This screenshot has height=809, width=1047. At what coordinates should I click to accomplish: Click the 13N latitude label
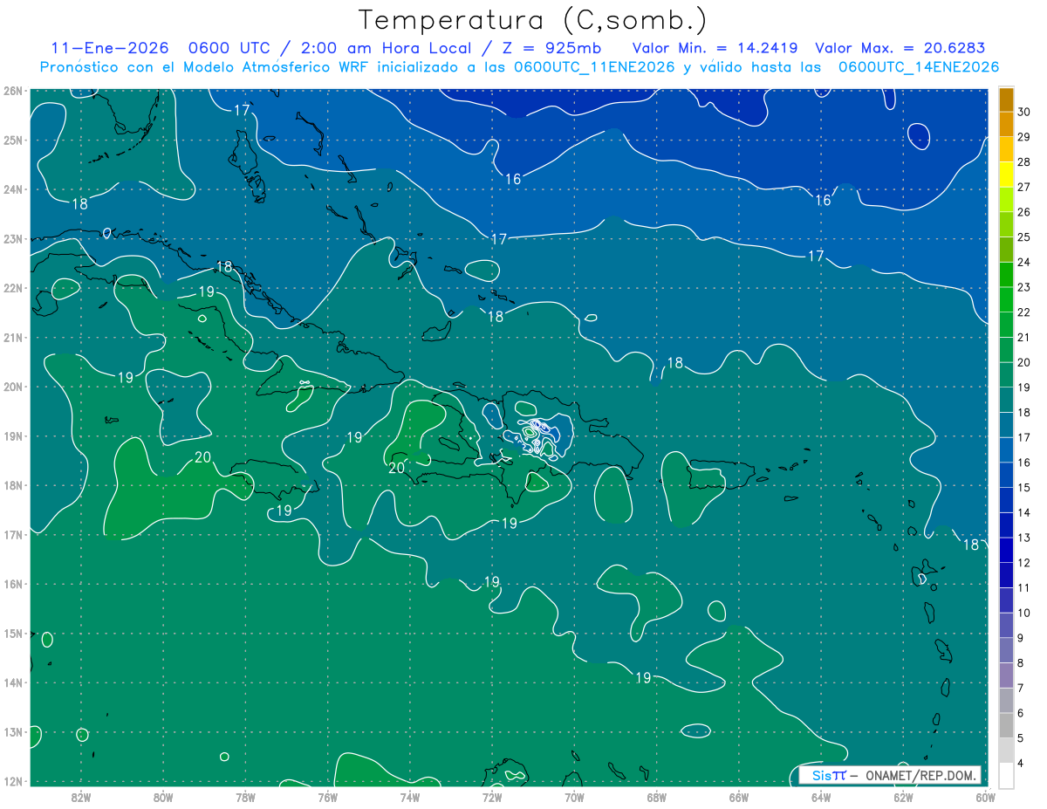(x=13, y=731)
